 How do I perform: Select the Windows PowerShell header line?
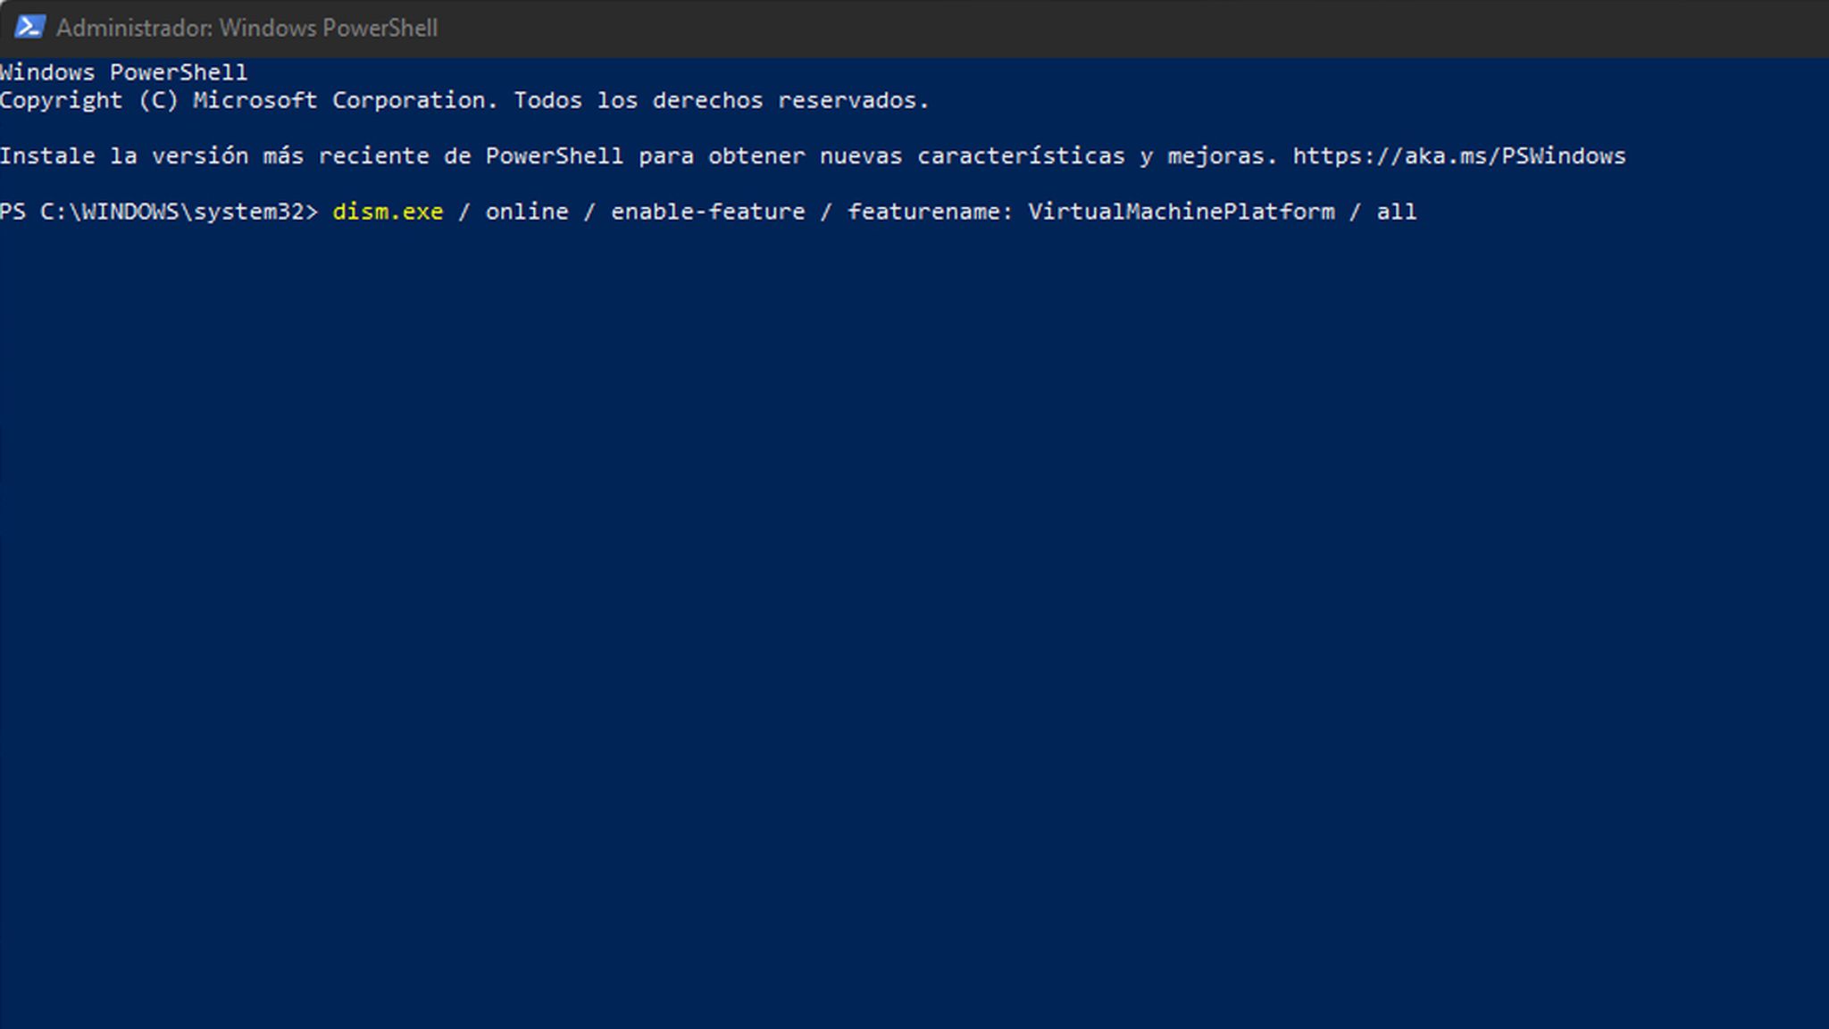point(123,71)
